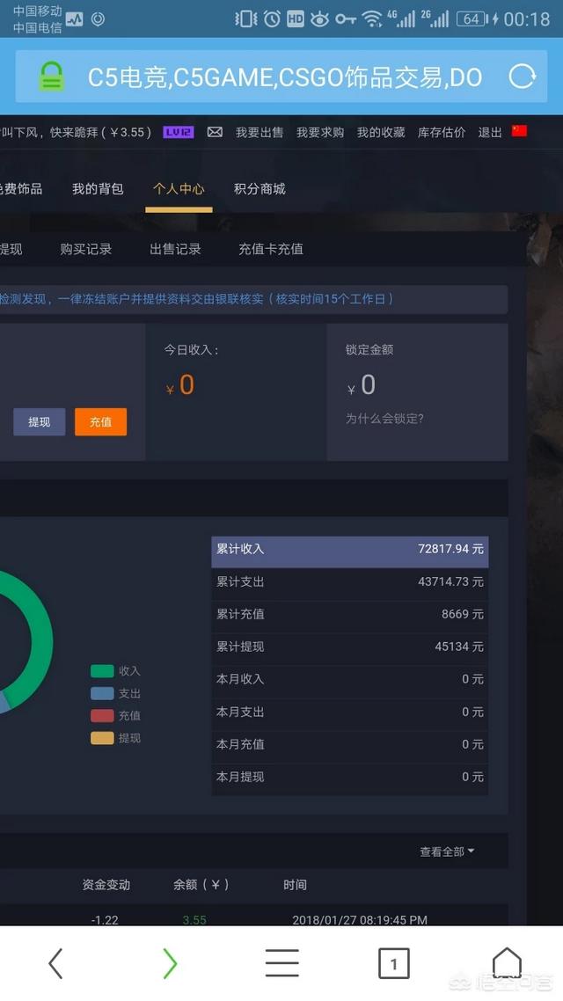Image resolution: width=563 pixels, height=1001 pixels.
Task: Go forward with the green forward arrow
Action: click(x=169, y=962)
